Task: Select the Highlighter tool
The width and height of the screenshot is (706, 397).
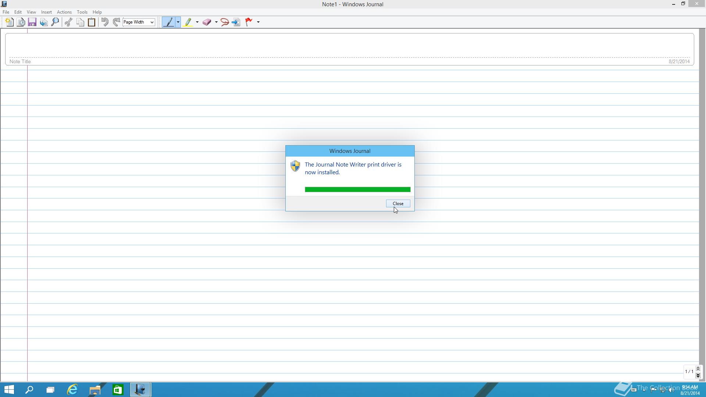Action: tap(188, 22)
